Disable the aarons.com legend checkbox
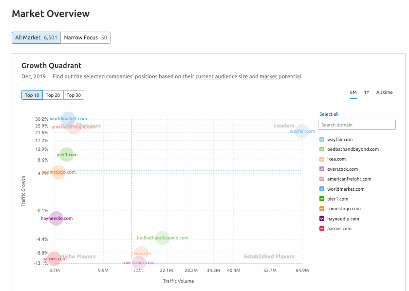The width and height of the screenshot is (409, 291). tap(322, 229)
